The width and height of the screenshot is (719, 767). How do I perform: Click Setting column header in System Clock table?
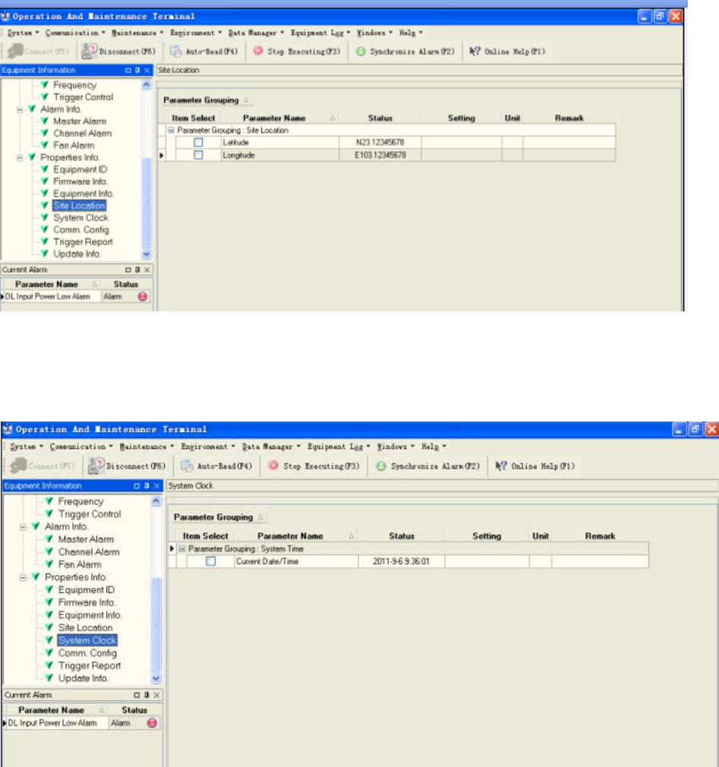[x=487, y=536]
